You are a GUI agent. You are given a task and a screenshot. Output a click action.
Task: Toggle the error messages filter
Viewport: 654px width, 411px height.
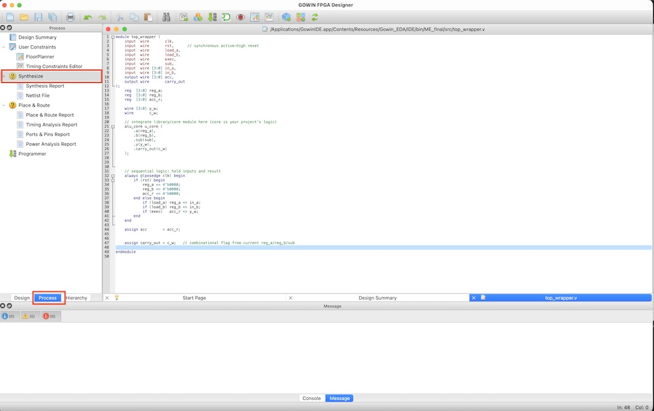click(49, 316)
